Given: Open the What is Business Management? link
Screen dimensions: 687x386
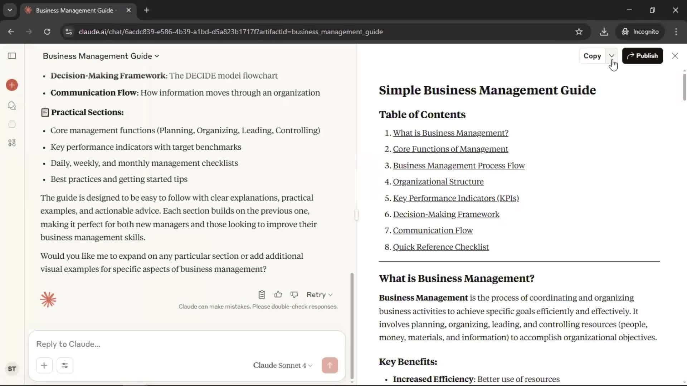Looking at the screenshot, I should (450, 133).
